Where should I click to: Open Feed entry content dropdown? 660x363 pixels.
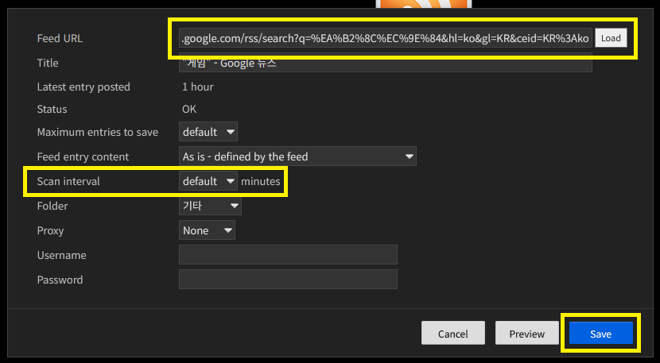pos(297,156)
